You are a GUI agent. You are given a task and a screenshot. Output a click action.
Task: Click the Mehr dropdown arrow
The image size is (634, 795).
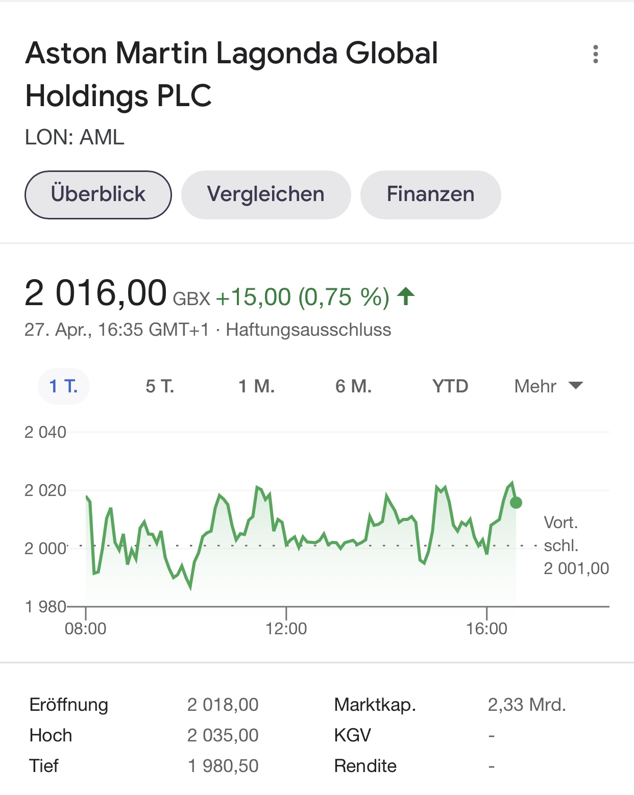(576, 385)
